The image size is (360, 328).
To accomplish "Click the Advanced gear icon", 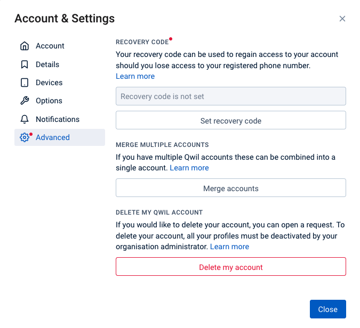I will pos(25,137).
